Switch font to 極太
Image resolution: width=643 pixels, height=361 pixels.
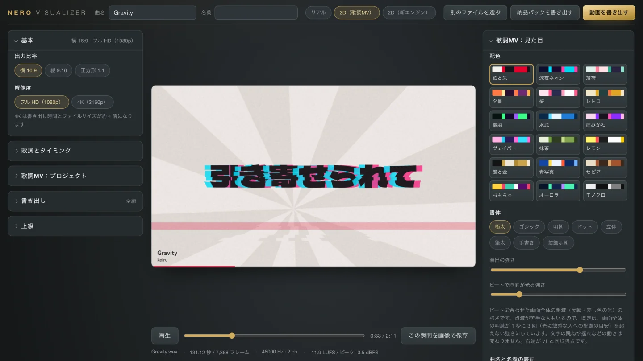click(500, 227)
